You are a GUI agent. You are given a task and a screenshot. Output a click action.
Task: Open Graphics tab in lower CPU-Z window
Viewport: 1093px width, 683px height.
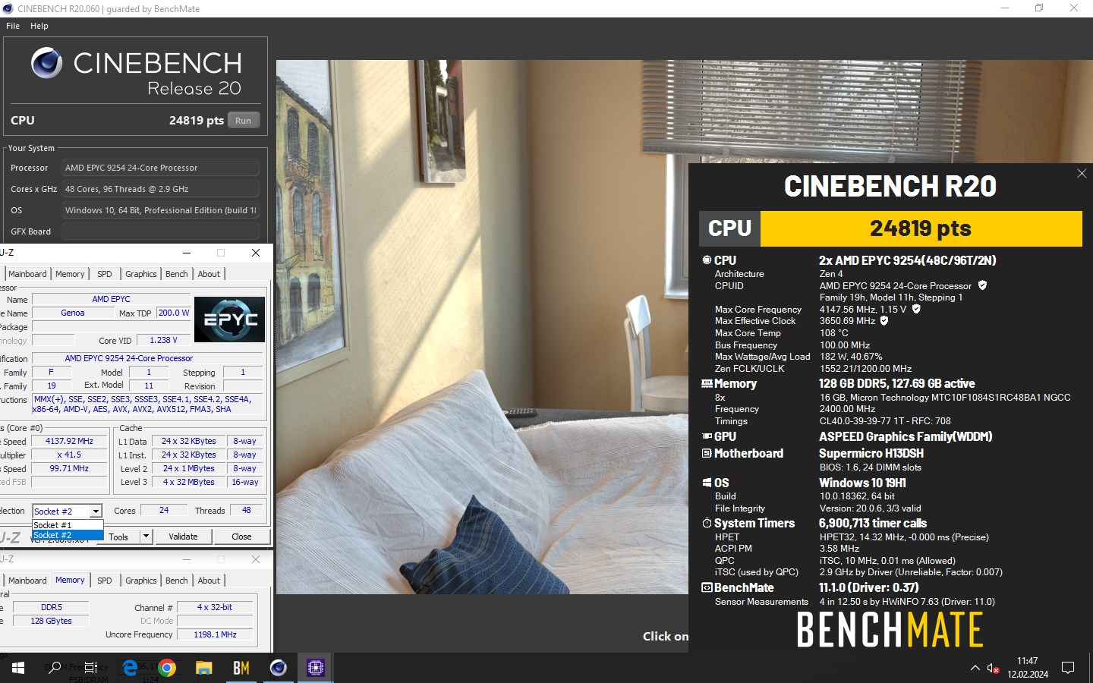[141, 581]
